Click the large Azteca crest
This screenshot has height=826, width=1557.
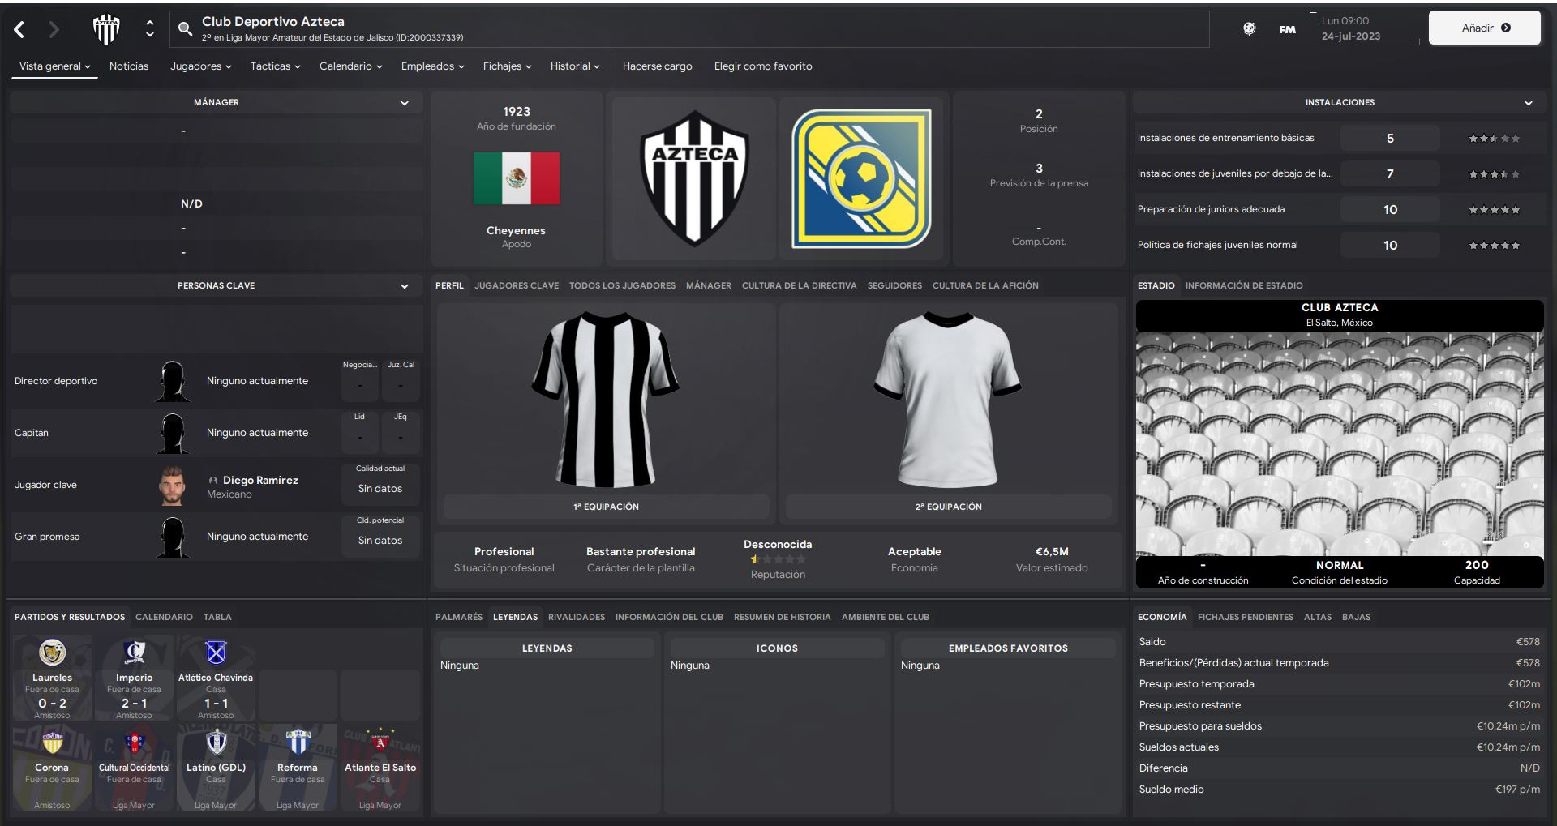click(694, 178)
